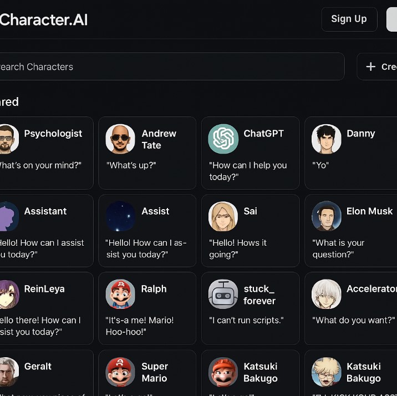This screenshot has width=397, height=396.
Task: Click Katsuki Bakugo's red-cap mustache avatar
Action: click(223, 372)
